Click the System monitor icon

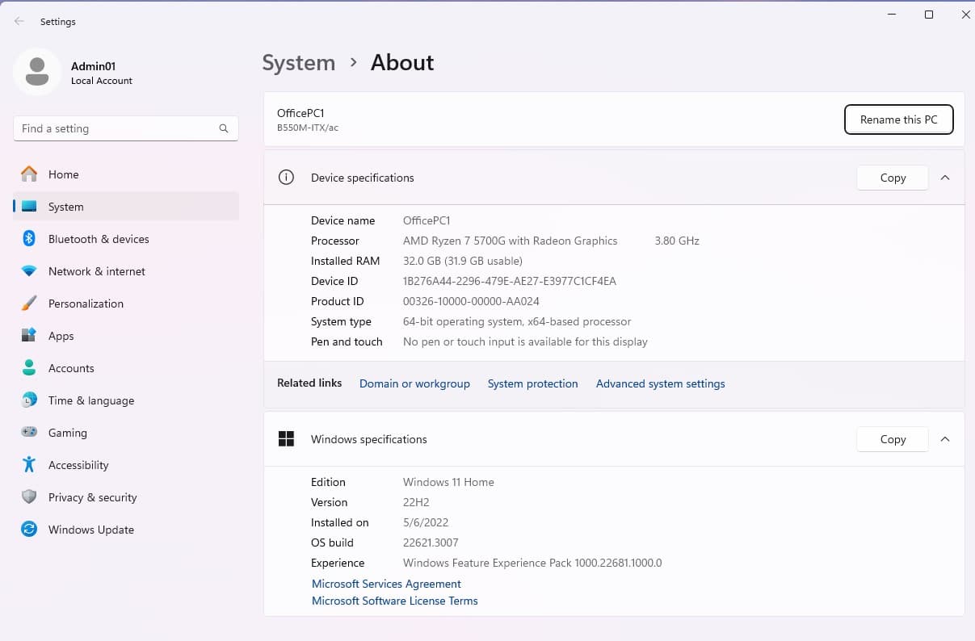(x=29, y=207)
